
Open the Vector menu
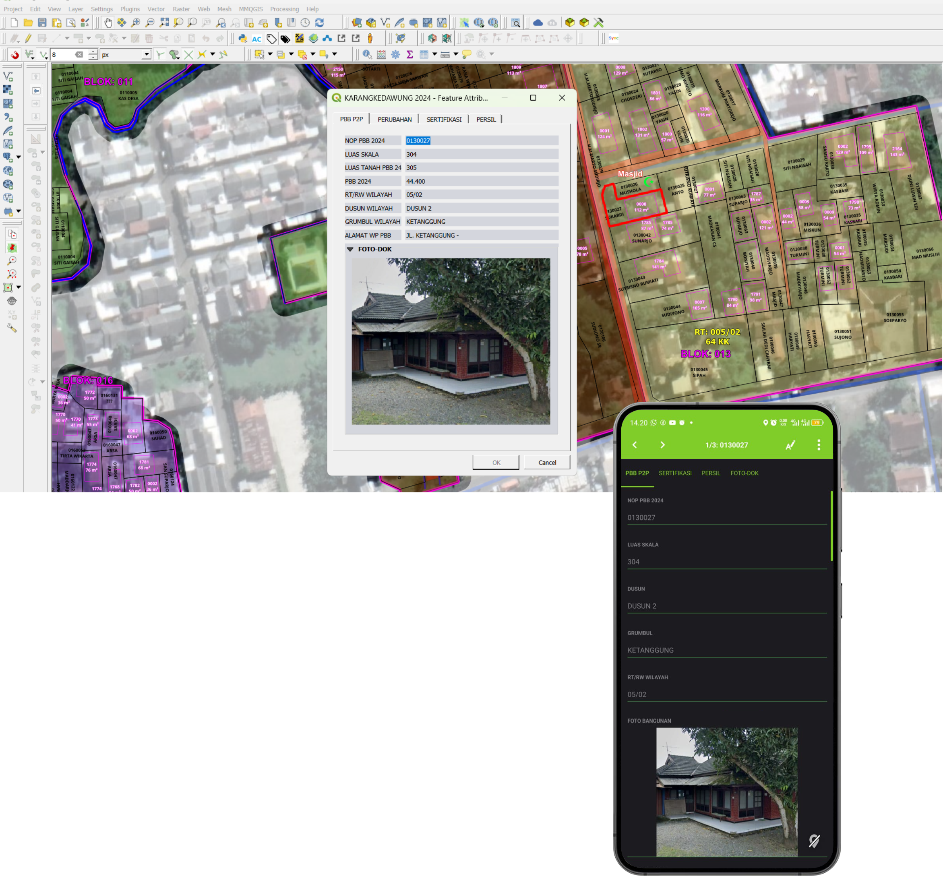tap(157, 8)
